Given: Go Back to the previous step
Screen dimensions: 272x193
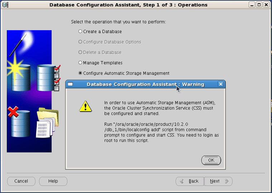Looking at the screenshot, I should 190,181.
